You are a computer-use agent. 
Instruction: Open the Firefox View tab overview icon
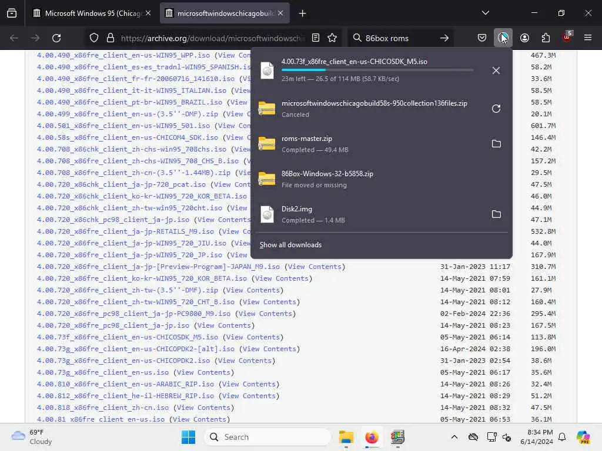pyautogui.click(x=12, y=14)
